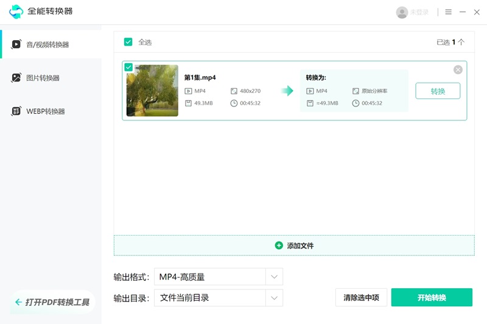This screenshot has height=324, width=487.
Task: Click the 音/视频转换器 sidebar icon
Action: tap(16, 44)
